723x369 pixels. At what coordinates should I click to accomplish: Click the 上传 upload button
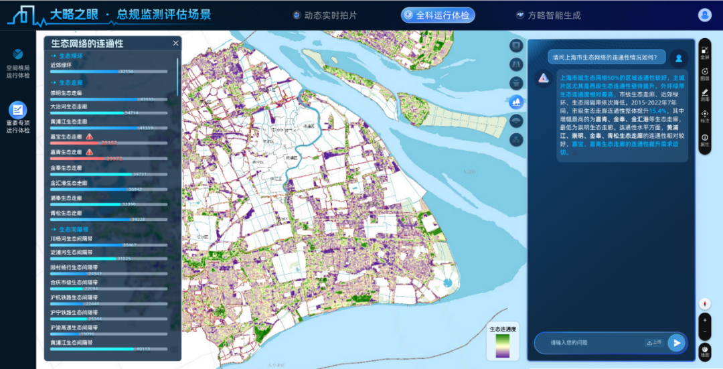(x=654, y=343)
